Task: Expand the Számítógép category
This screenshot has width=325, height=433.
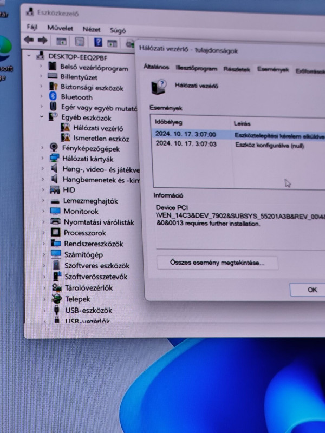Action: [44, 254]
